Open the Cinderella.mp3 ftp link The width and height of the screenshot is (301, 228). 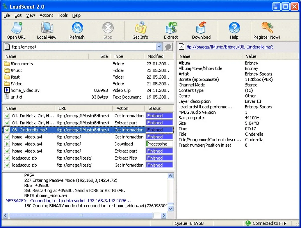(x=230, y=47)
